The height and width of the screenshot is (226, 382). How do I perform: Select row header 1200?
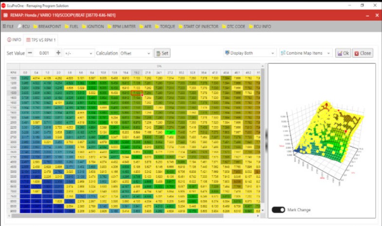(x=13, y=83)
